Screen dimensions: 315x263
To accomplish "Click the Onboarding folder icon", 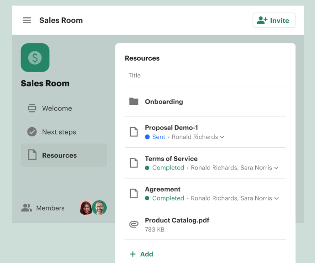I will 134,102.
